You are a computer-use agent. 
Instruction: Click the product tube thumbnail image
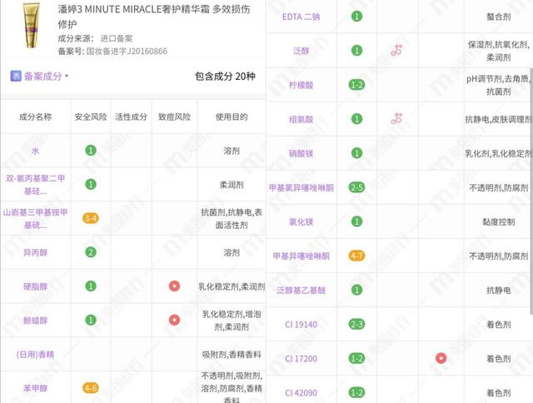tap(32, 26)
